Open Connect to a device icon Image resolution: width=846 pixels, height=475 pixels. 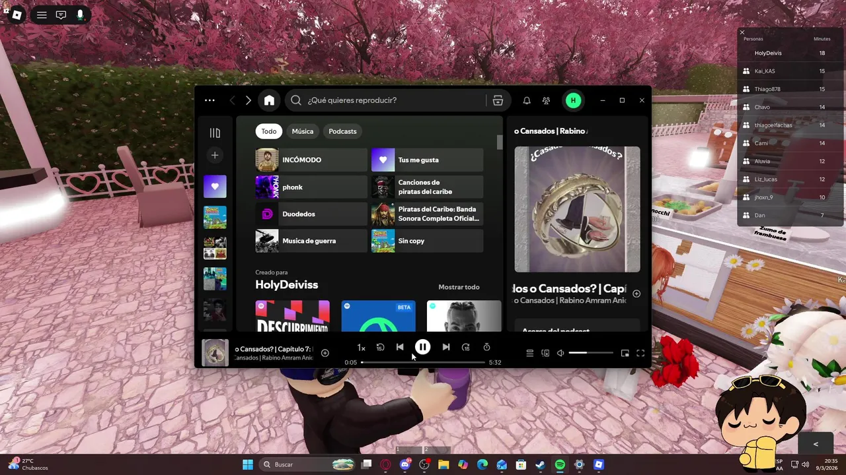click(x=545, y=353)
